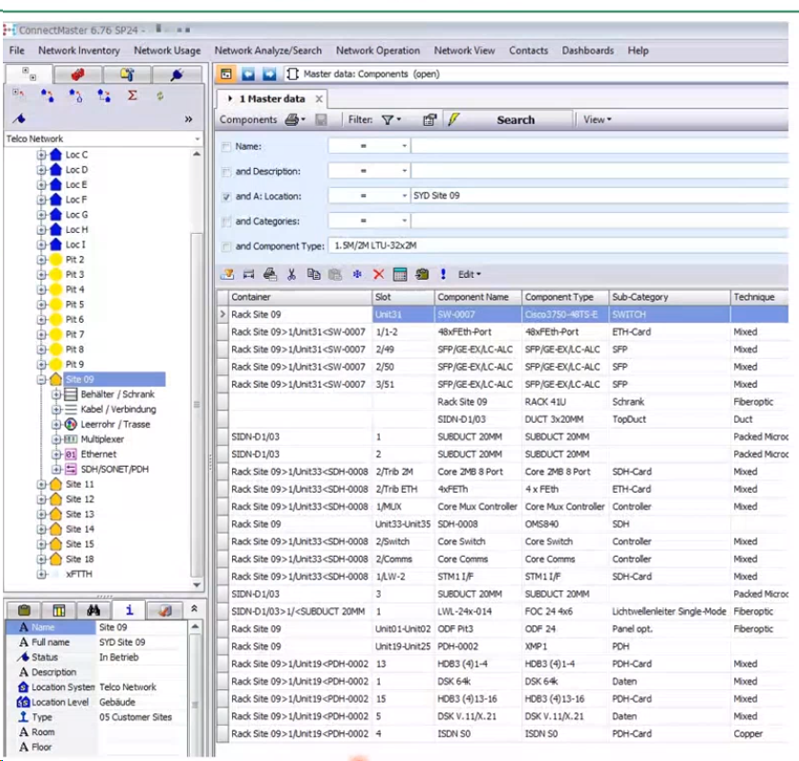
Task: Select the Ethernet tree item
Action: click(x=98, y=454)
